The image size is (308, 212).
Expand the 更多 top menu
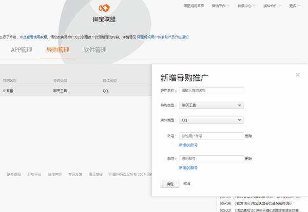tap(295, 6)
